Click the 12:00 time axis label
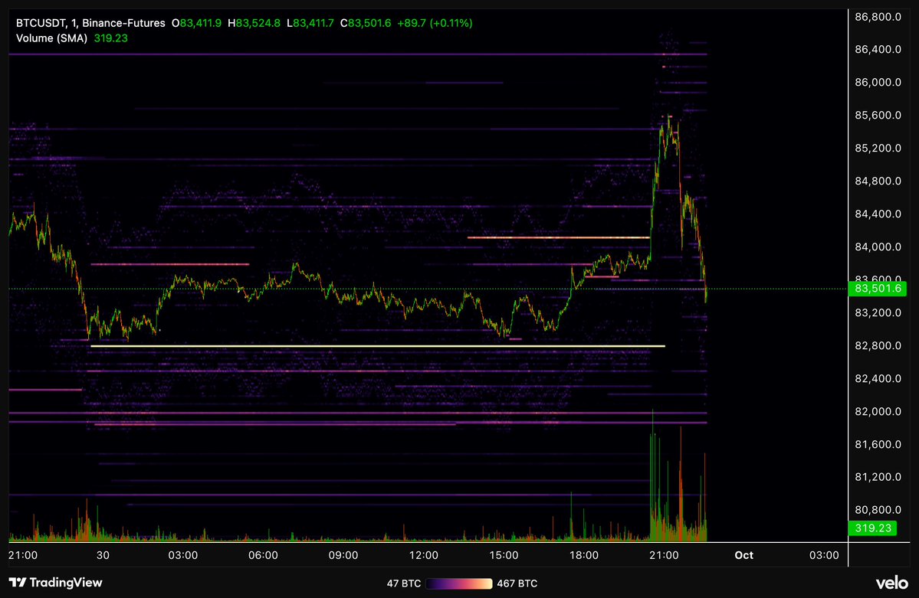 pos(424,555)
